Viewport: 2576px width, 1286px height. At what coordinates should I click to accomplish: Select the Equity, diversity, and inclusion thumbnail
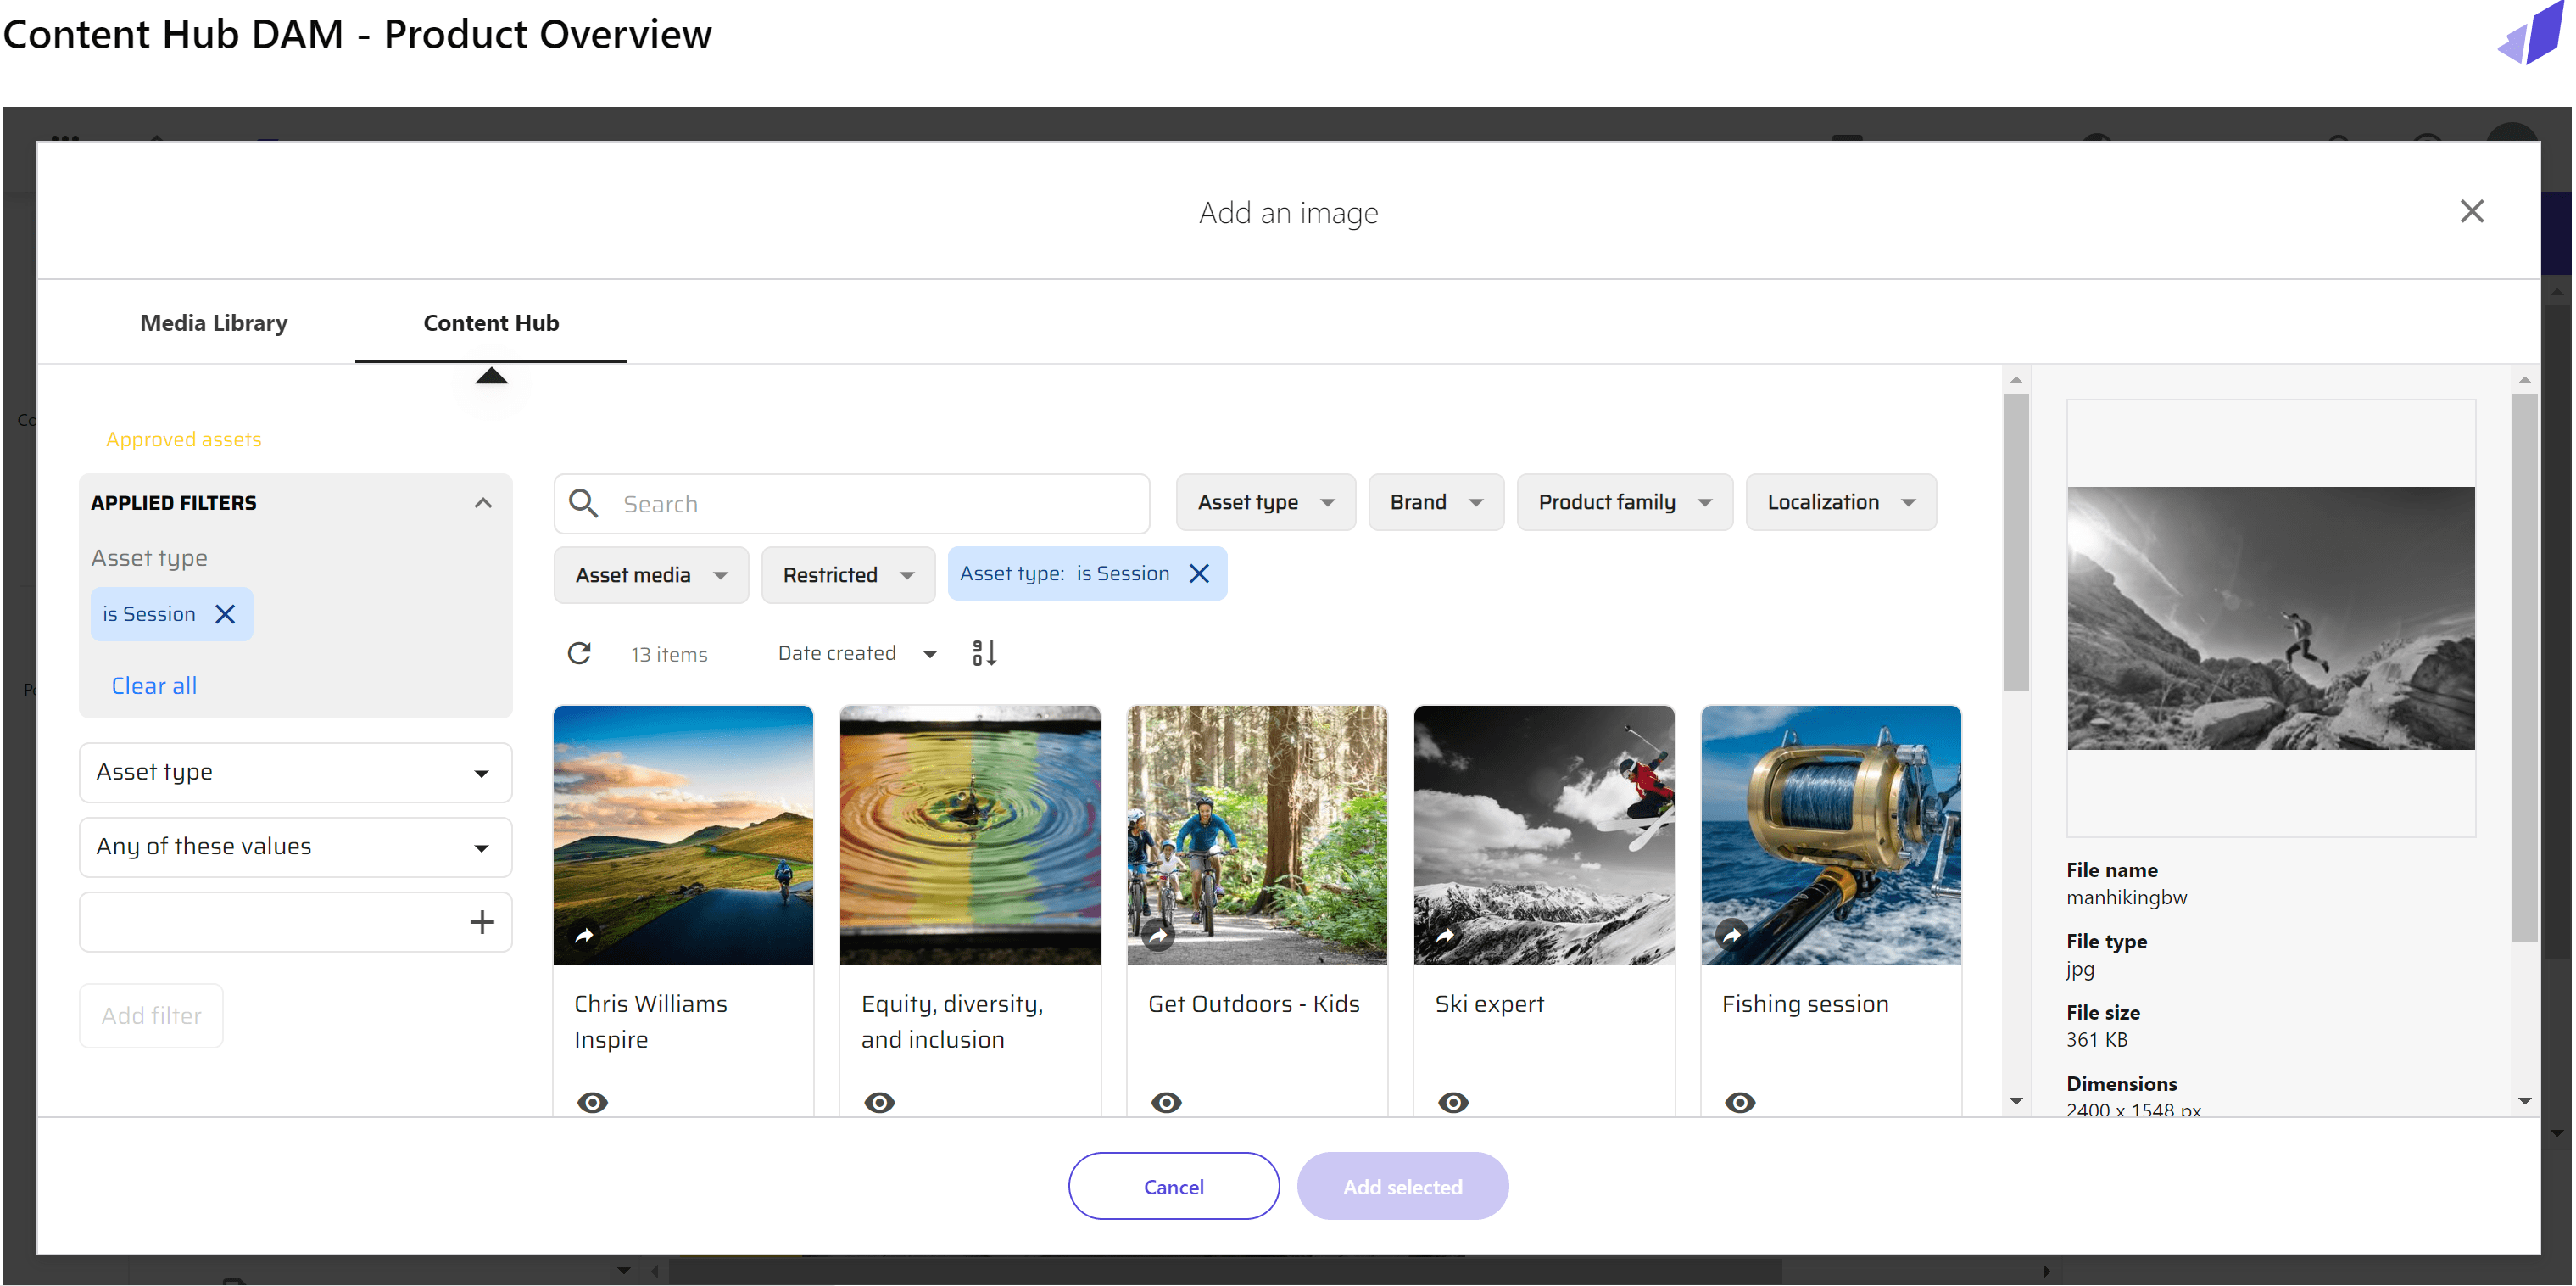[969, 835]
